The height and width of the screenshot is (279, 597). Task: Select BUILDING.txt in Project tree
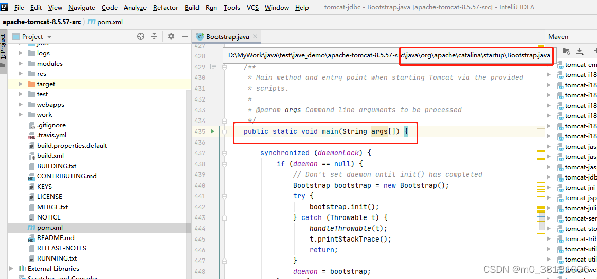coord(99,166)
